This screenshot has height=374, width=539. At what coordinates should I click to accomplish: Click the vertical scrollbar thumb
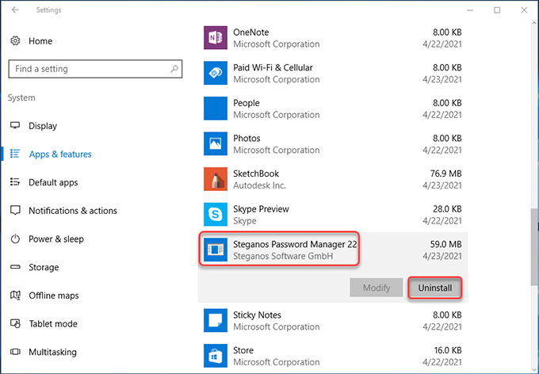[534, 246]
